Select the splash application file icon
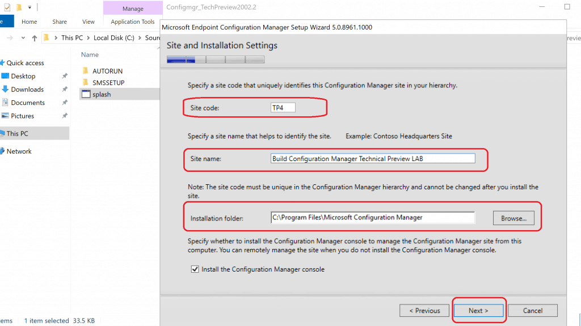581x326 pixels. [x=86, y=95]
